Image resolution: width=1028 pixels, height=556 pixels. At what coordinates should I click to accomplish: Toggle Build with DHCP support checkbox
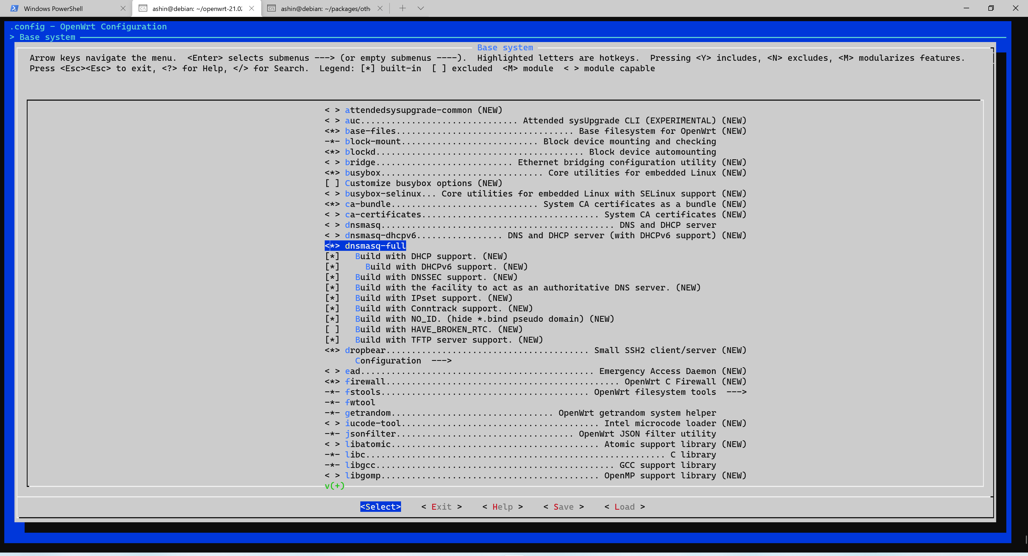[x=332, y=256]
